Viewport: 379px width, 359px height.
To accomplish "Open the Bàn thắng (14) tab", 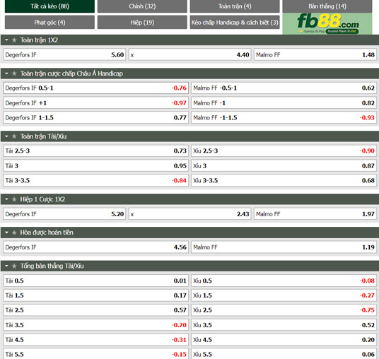I will 327,6.
